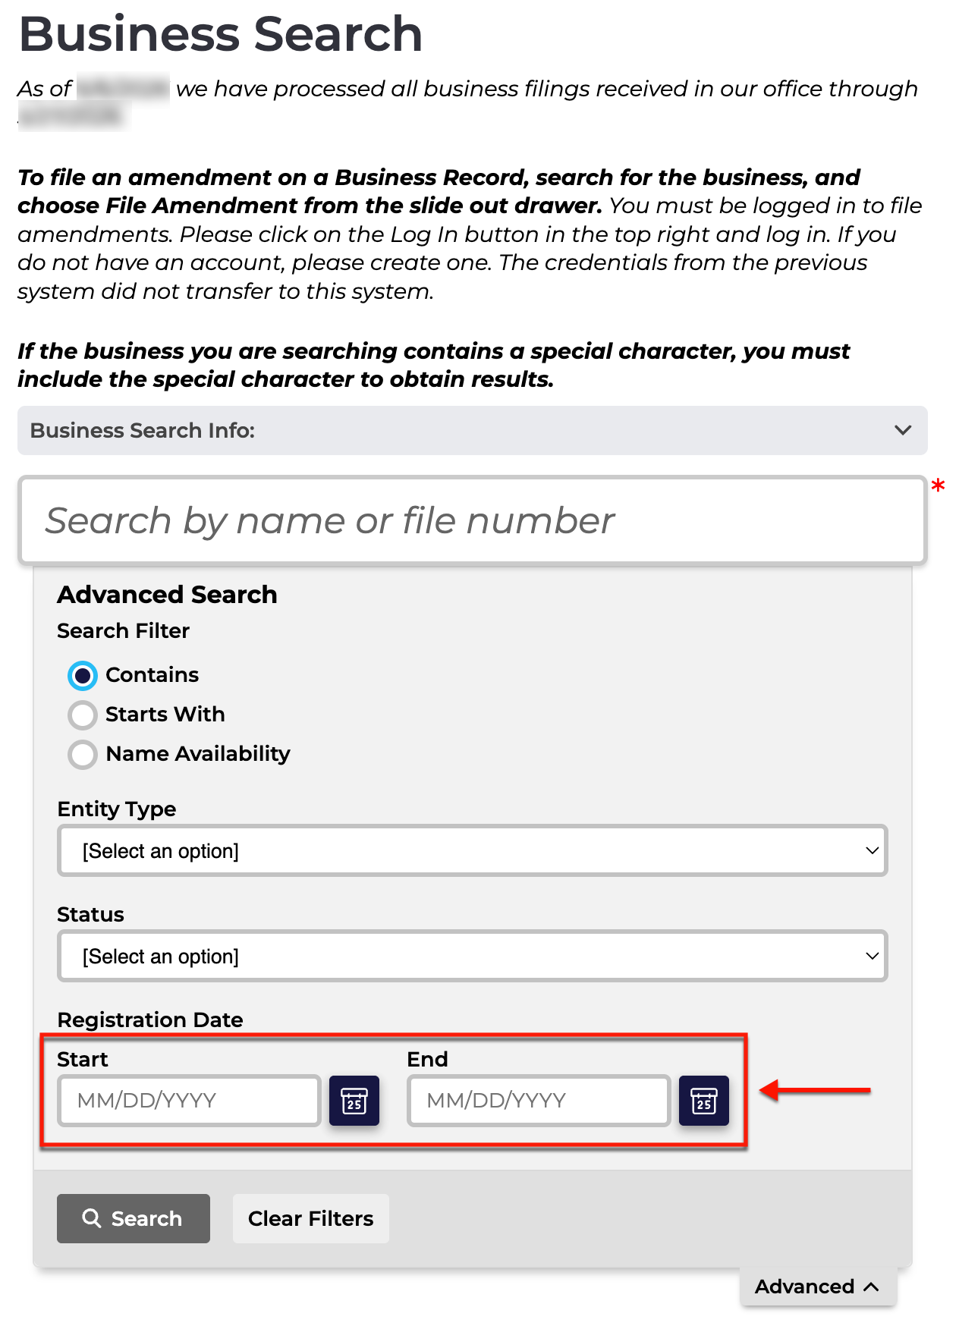Open the Start date calendar picker
Viewport: 959px width, 1329px height.
[354, 1100]
